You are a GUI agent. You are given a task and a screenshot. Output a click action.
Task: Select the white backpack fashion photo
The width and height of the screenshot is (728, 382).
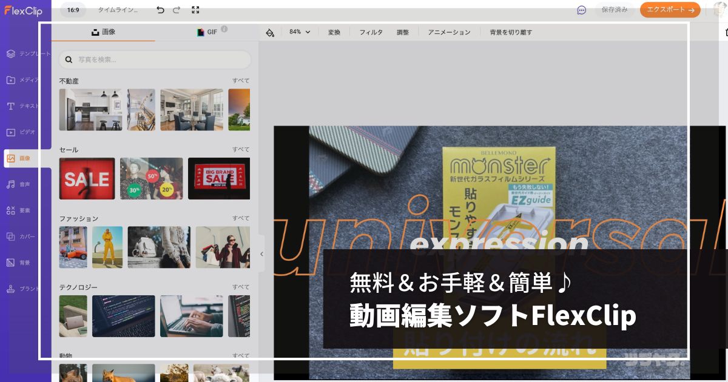coord(159,247)
